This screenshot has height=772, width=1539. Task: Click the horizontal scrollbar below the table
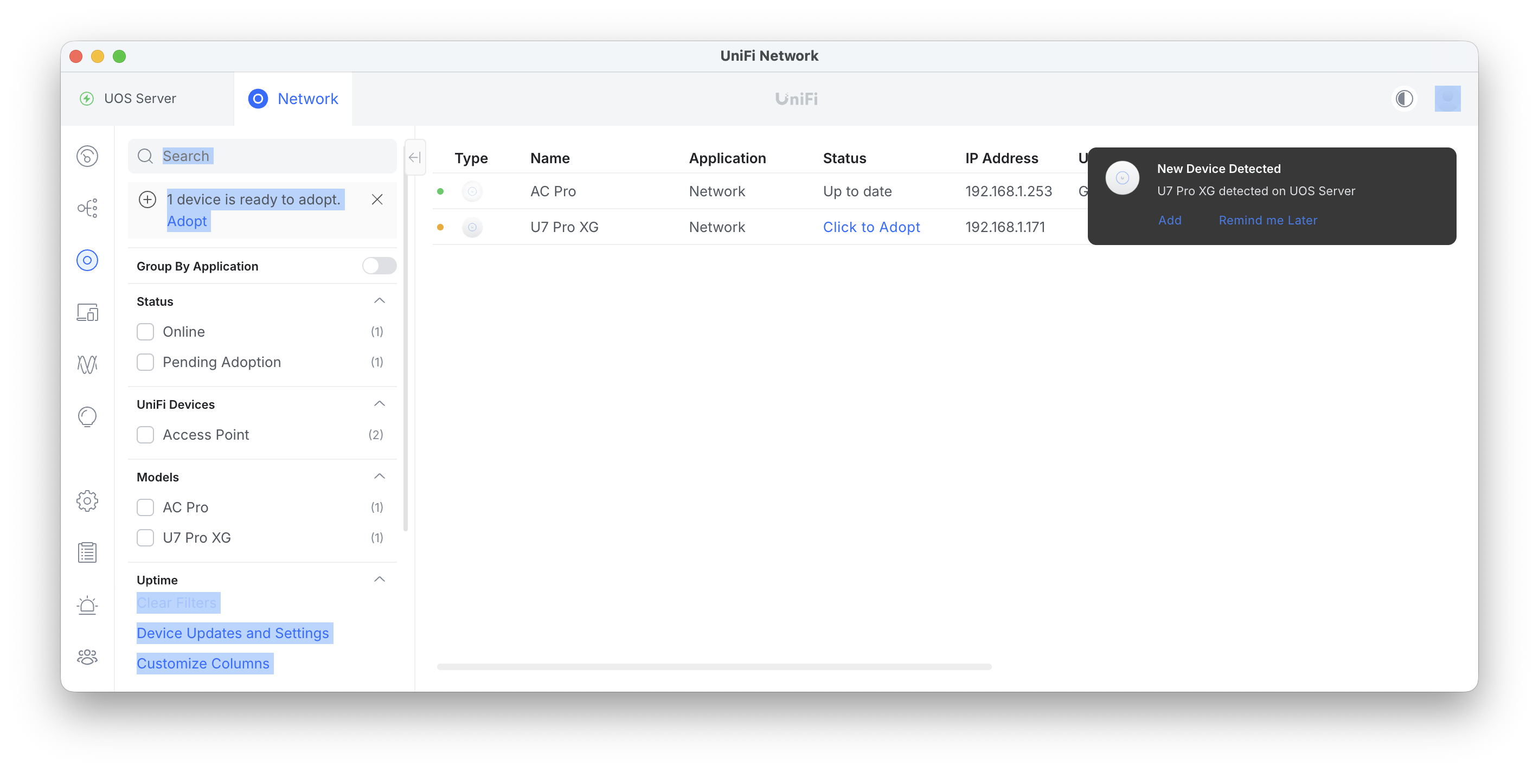tap(714, 666)
